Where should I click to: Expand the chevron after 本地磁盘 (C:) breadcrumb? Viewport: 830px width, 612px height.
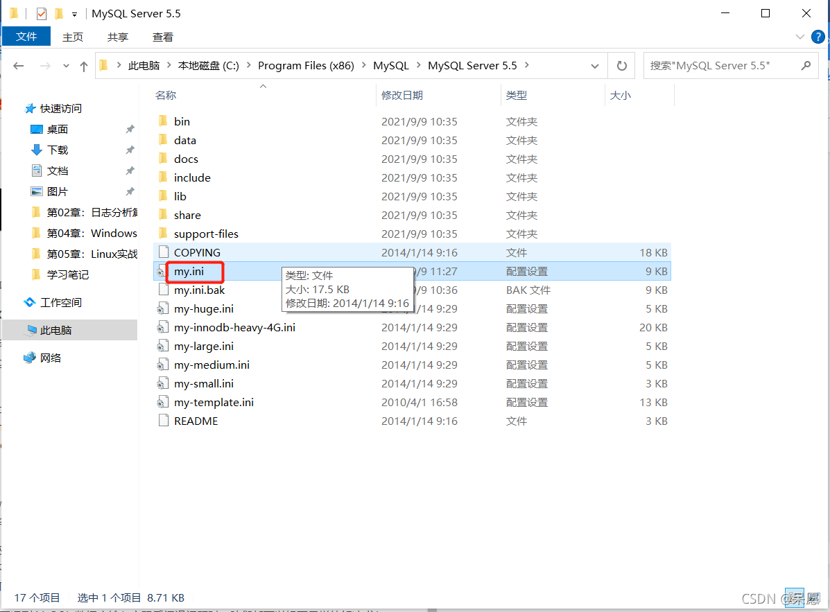point(248,65)
